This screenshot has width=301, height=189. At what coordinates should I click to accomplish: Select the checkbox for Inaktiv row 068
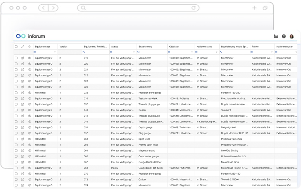16,168
